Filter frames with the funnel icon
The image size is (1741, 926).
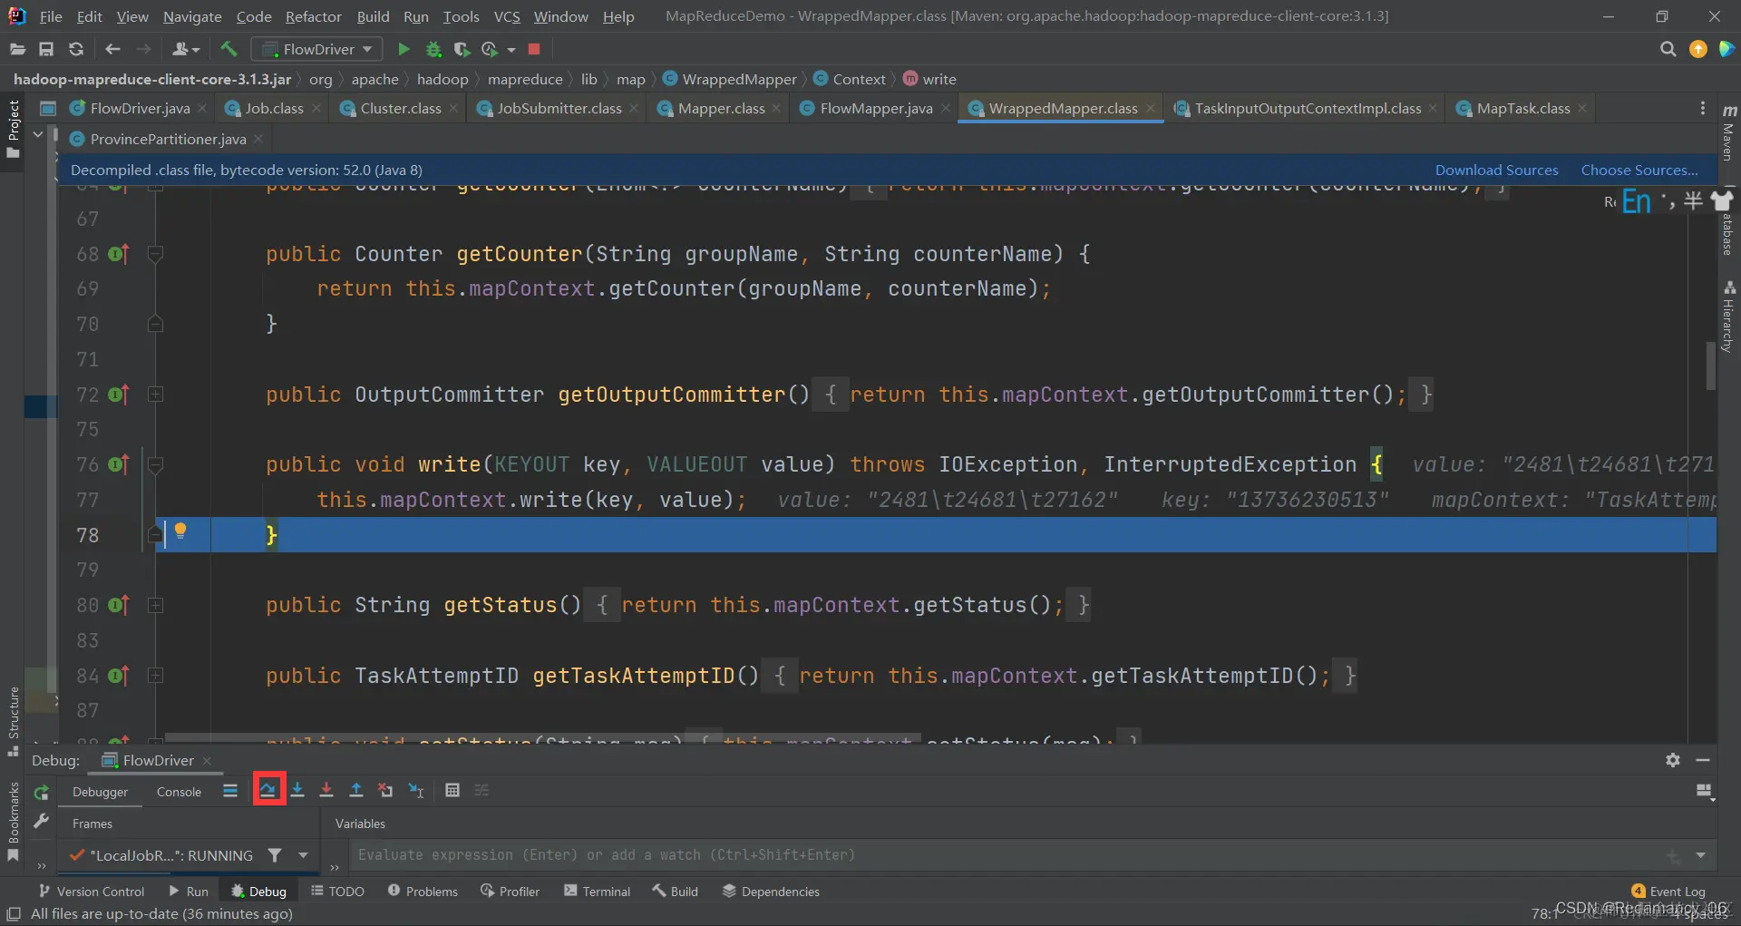coord(275,854)
